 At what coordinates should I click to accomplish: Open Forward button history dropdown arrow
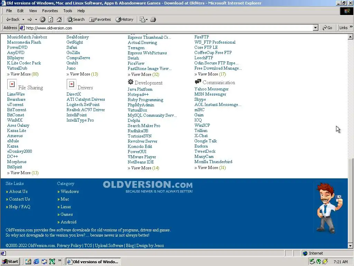(x=36, y=19)
